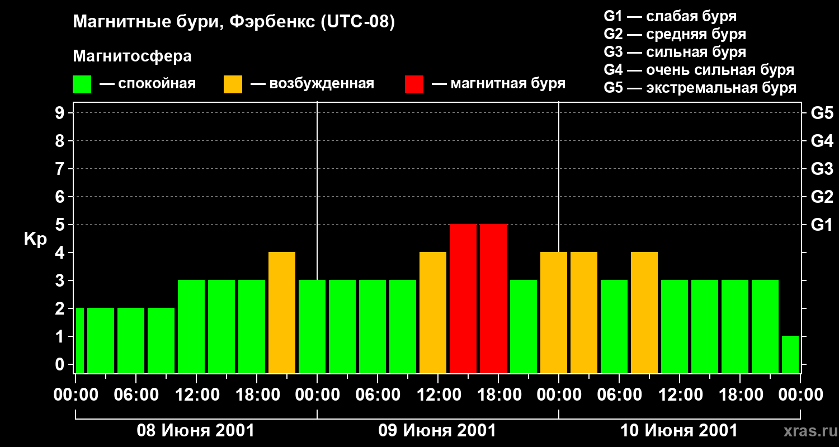Click the right-axis 'G2' storm level label
The height and width of the screenshot is (447, 839).
click(x=822, y=197)
